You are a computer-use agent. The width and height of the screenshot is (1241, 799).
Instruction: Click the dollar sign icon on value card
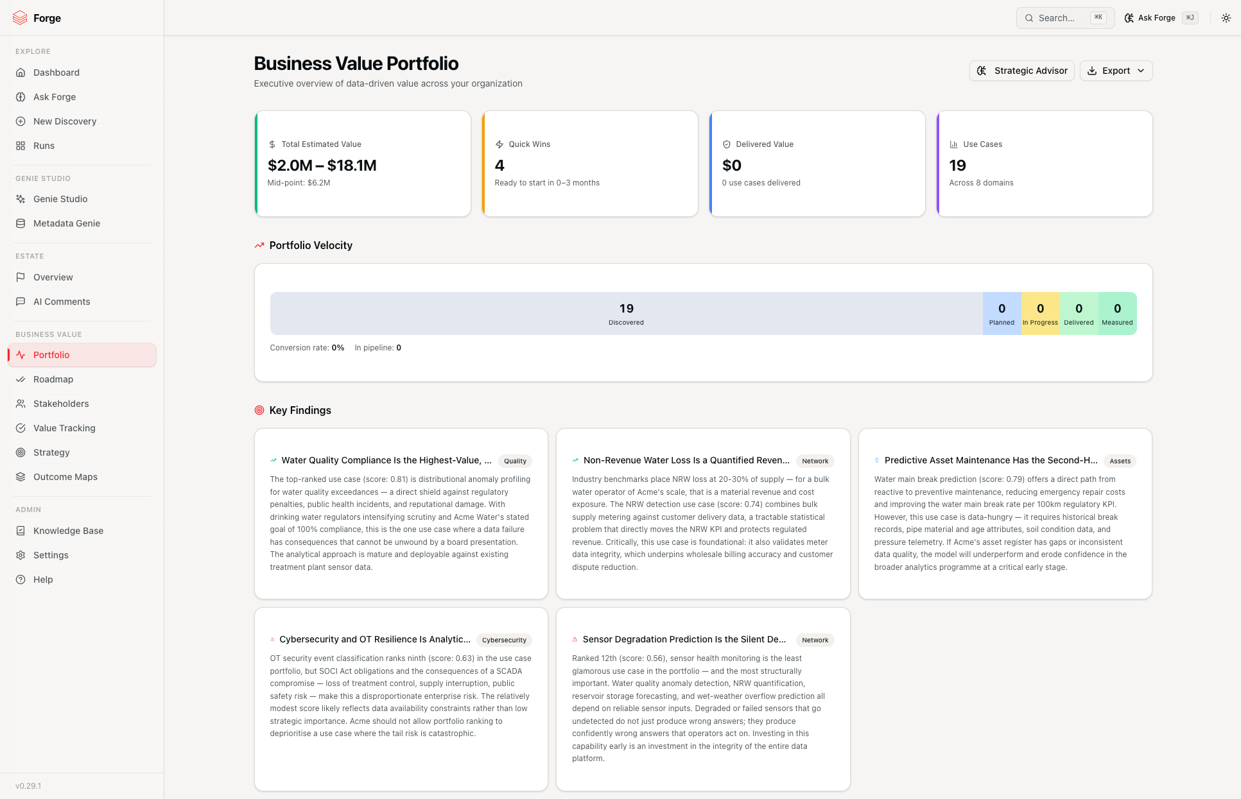tap(272, 144)
